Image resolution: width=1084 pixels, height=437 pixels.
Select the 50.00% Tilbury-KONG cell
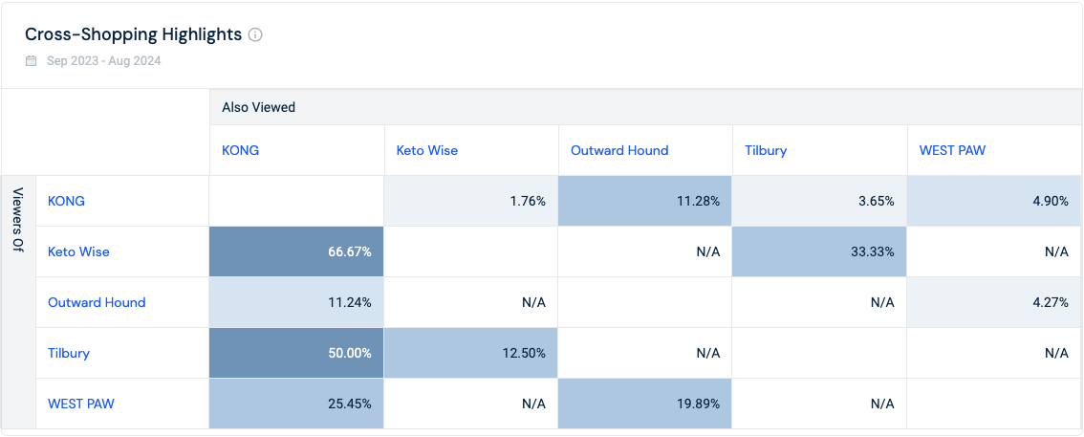(x=296, y=353)
